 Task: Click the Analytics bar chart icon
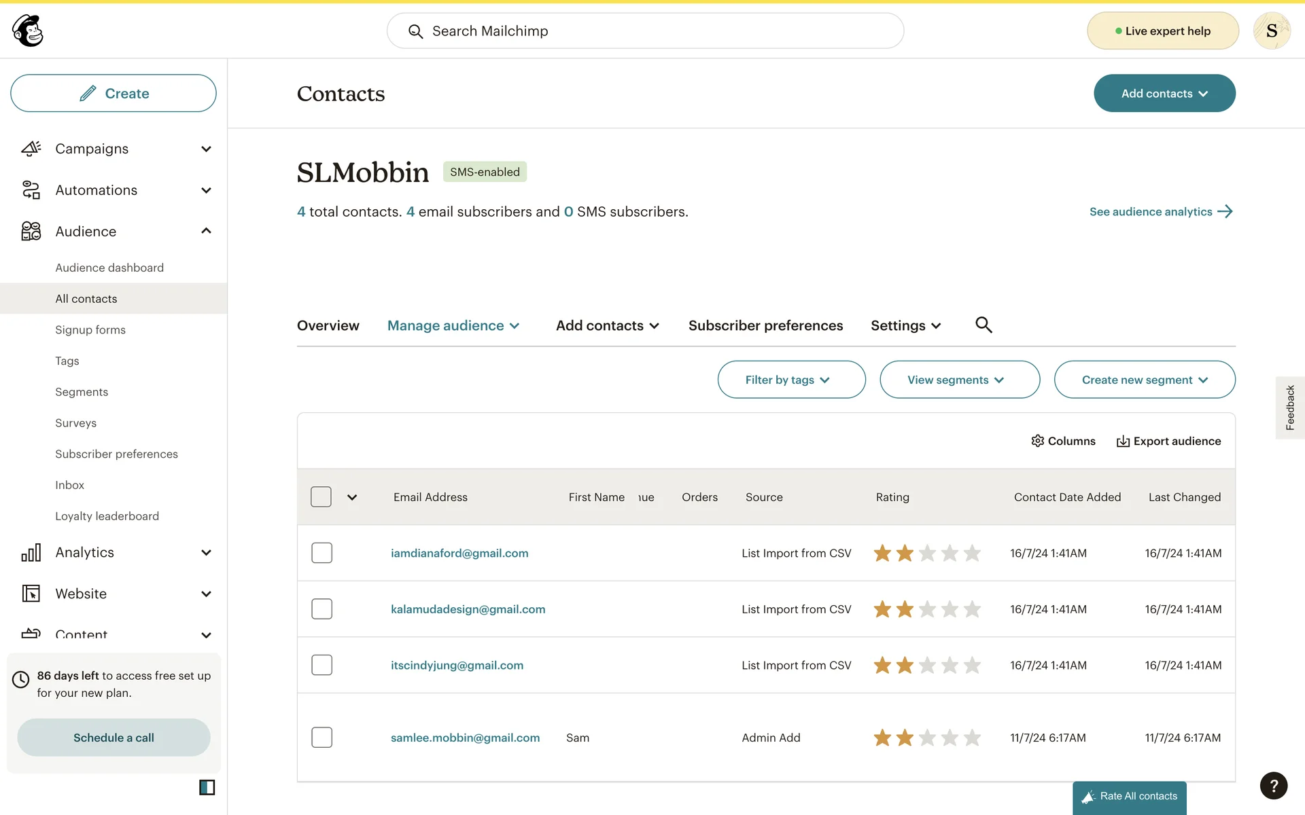pyautogui.click(x=31, y=552)
